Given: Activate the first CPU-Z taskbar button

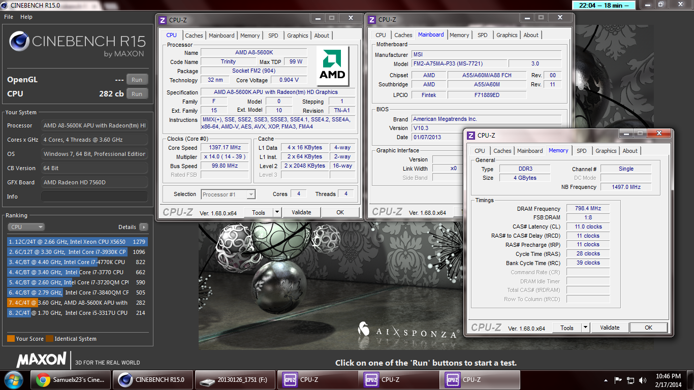Looking at the screenshot, I should tap(318, 379).
